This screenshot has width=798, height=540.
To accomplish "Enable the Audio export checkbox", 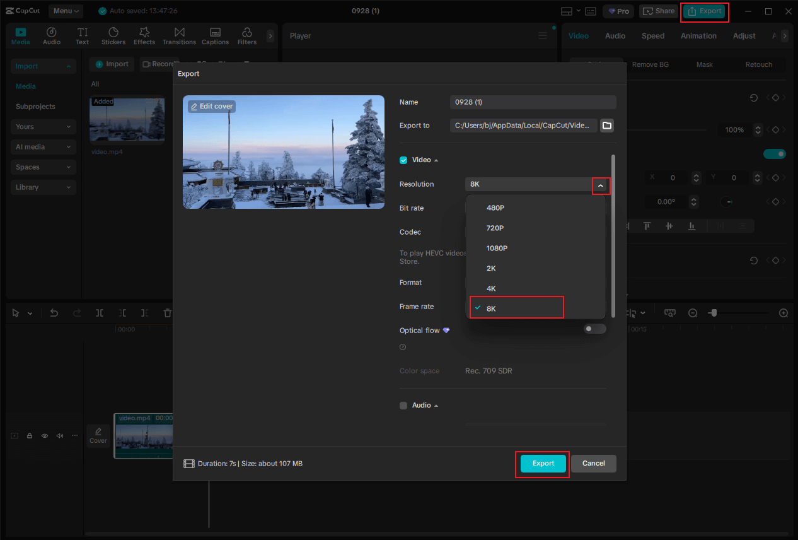I will coord(403,406).
